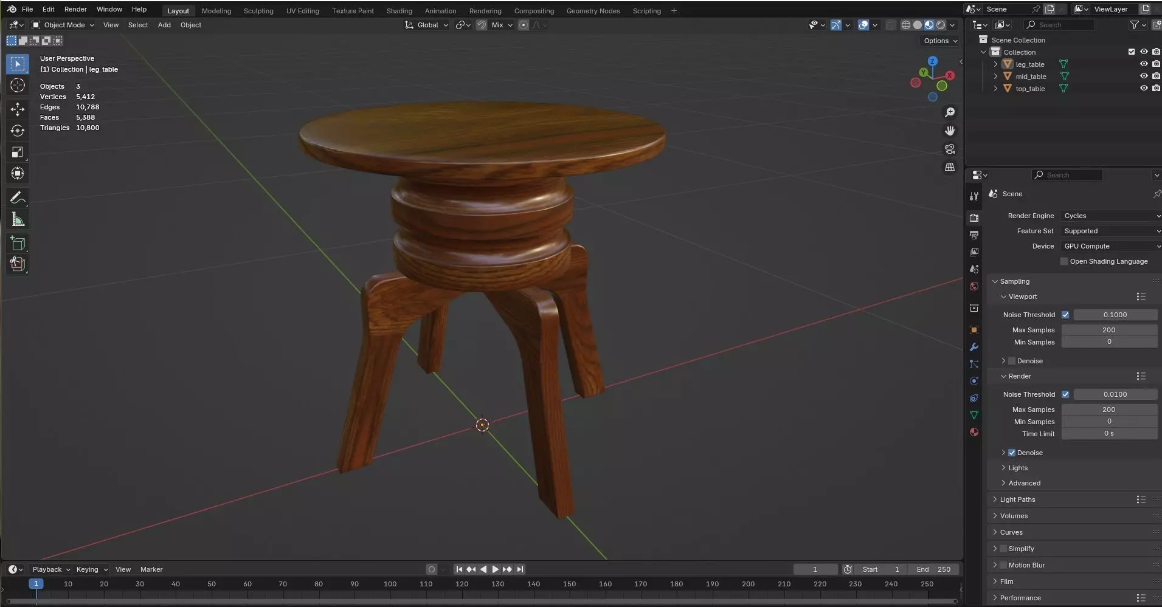Play the animation forward
This screenshot has height=607, width=1162.
tap(495, 569)
